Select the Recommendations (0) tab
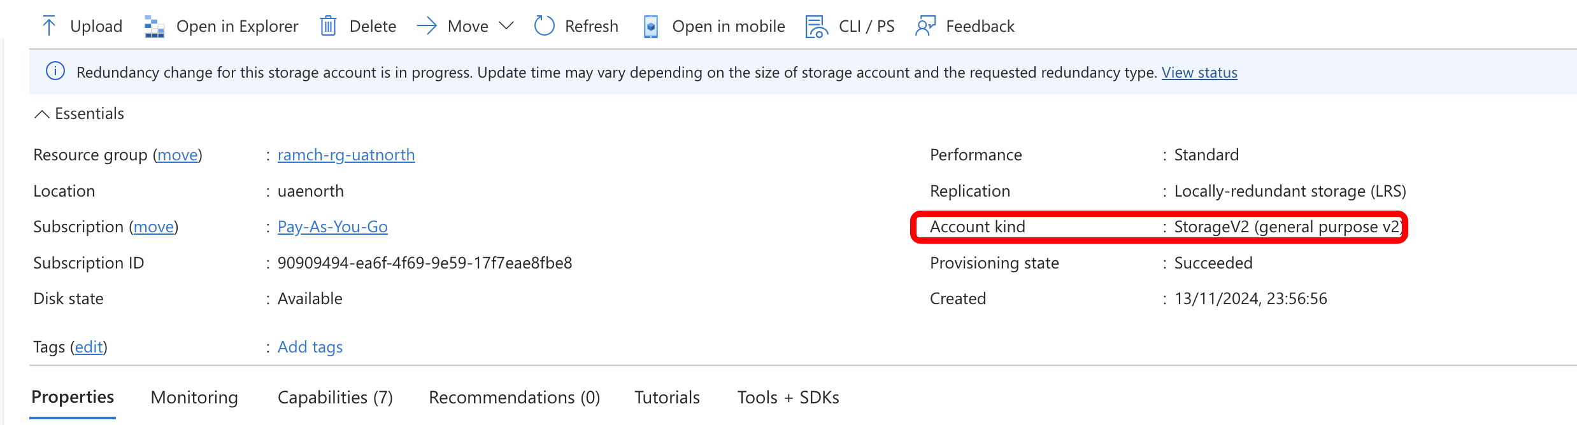Viewport: 1577px width, 425px height. click(515, 398)
